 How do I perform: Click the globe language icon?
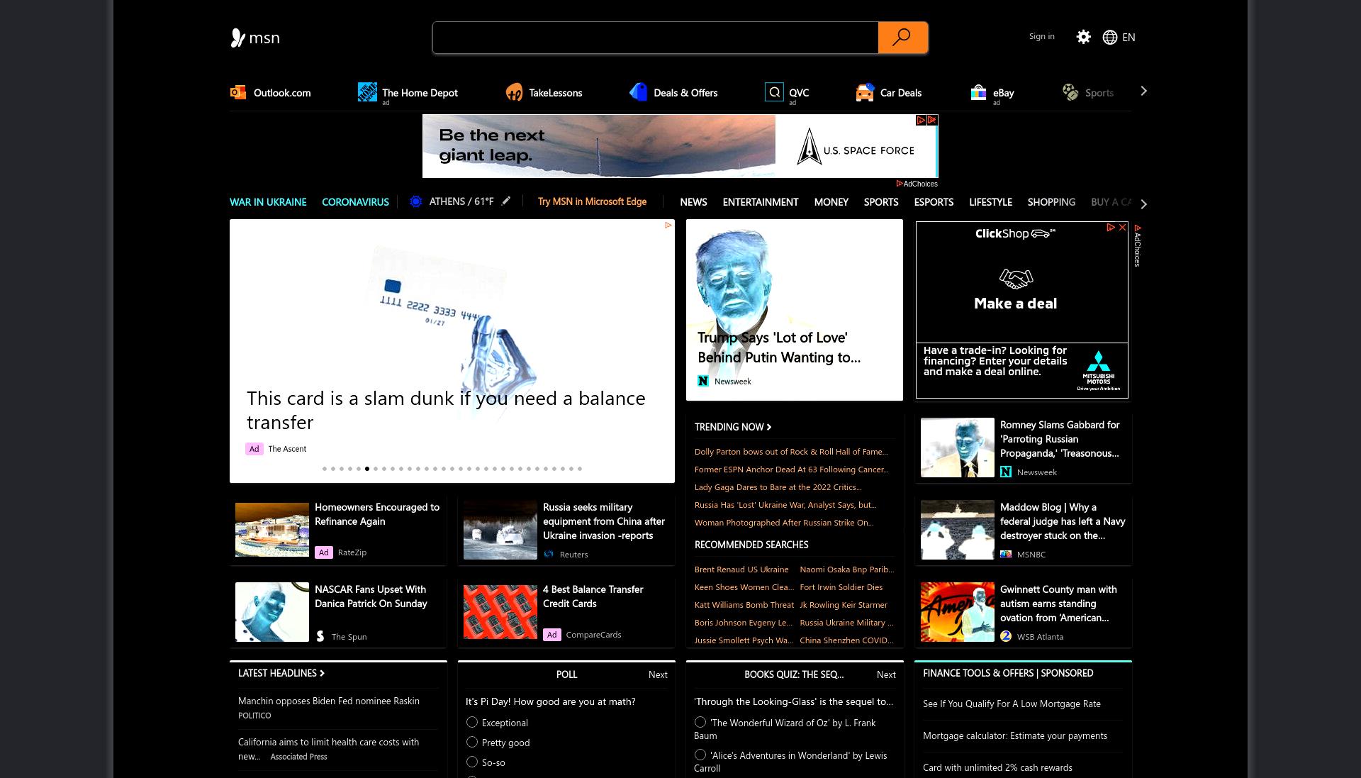[x=1110, y=37]
